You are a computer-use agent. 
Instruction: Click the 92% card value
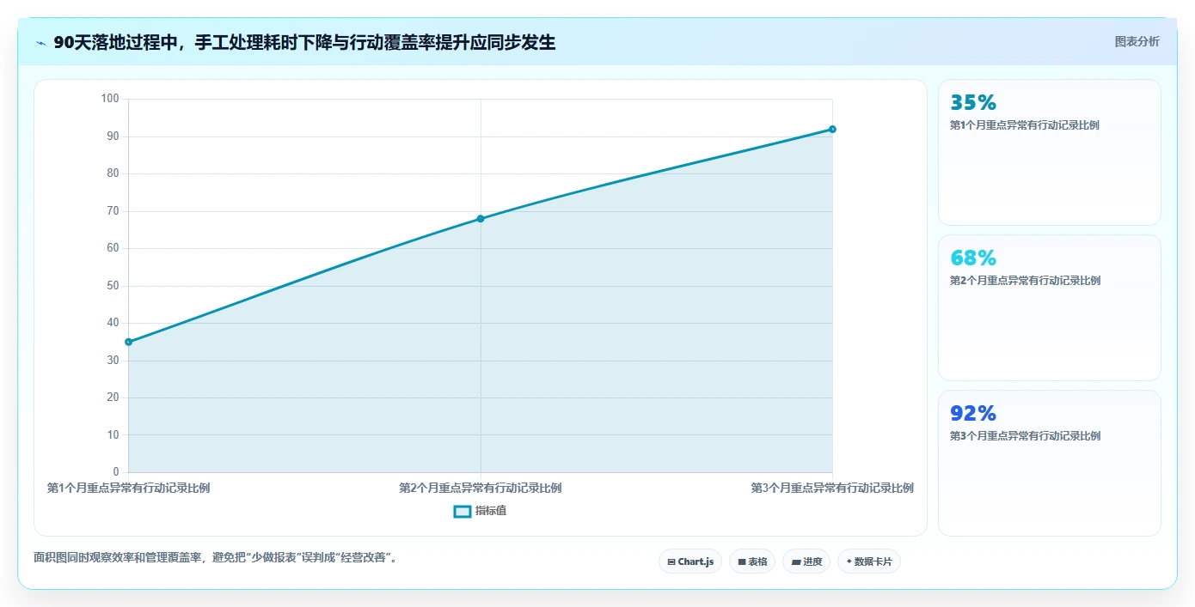[973, 414]
